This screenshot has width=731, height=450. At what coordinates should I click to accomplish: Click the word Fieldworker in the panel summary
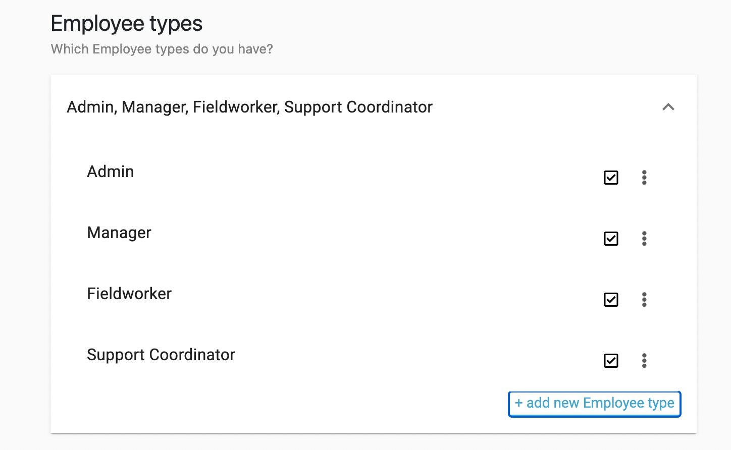coord(235,107)
